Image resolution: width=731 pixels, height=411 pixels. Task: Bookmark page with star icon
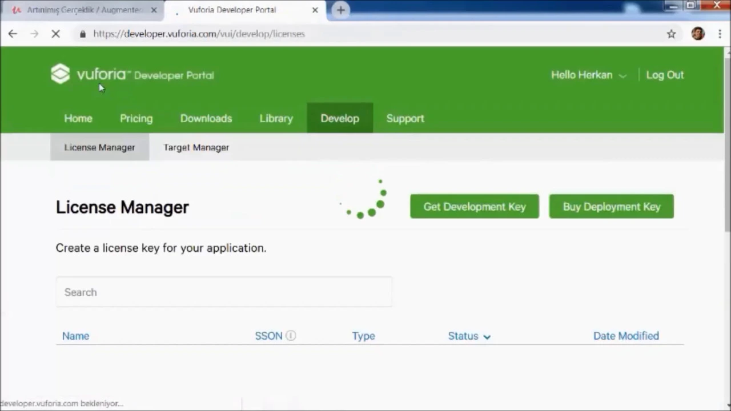click(671, 34)
